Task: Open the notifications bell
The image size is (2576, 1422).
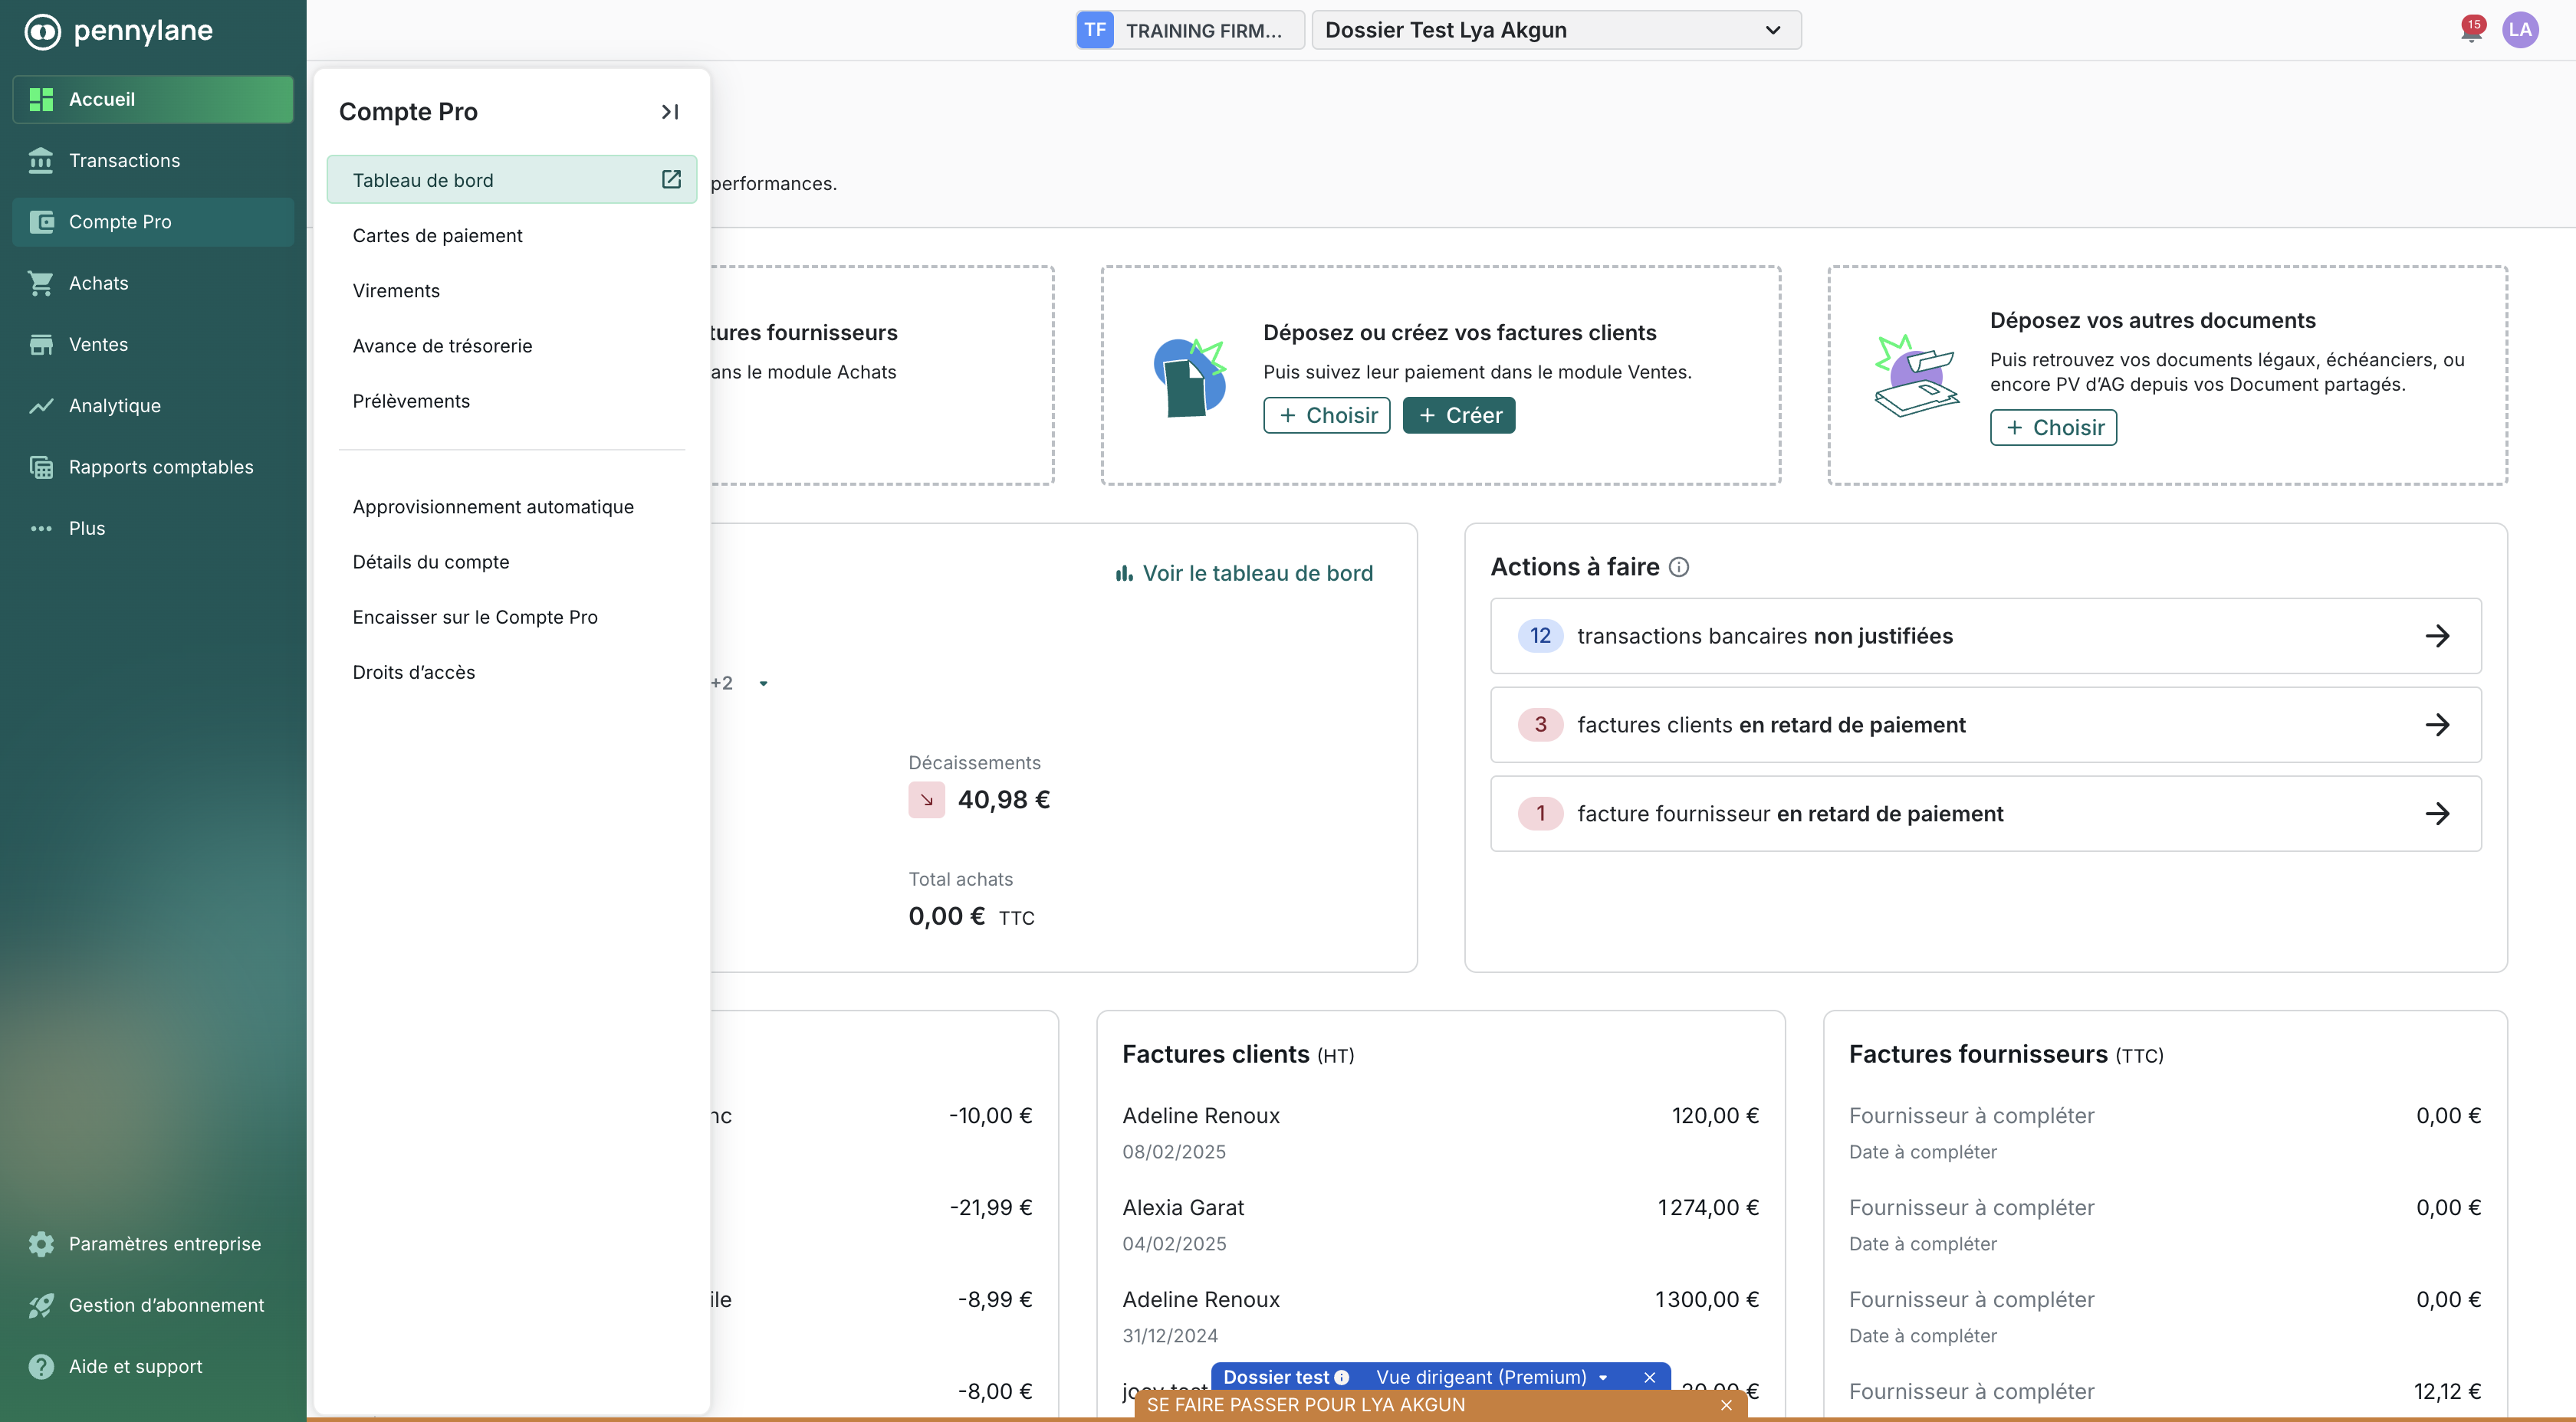Action: (2471, 30)
